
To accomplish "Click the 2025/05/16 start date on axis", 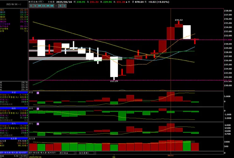I will [35, 157].
